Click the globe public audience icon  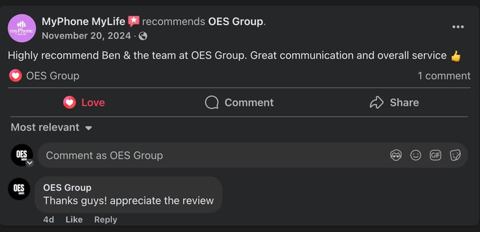pos(143,36)
